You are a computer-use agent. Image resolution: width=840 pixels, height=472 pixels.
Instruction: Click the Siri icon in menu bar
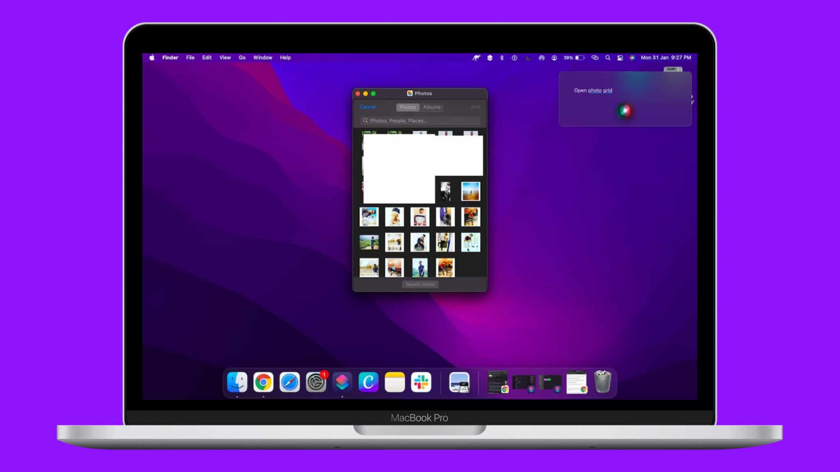point(632,58)
